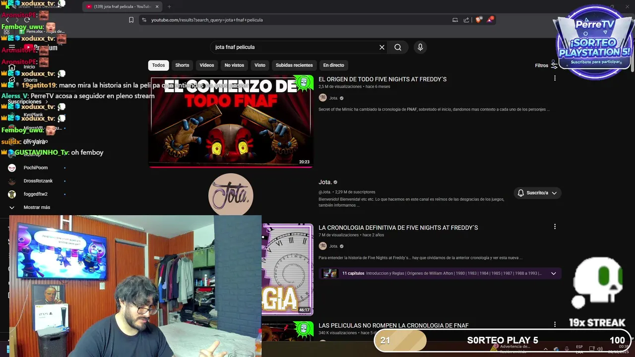Open Las Peliculas No Rompen La Cronologia title

(393, 326)
